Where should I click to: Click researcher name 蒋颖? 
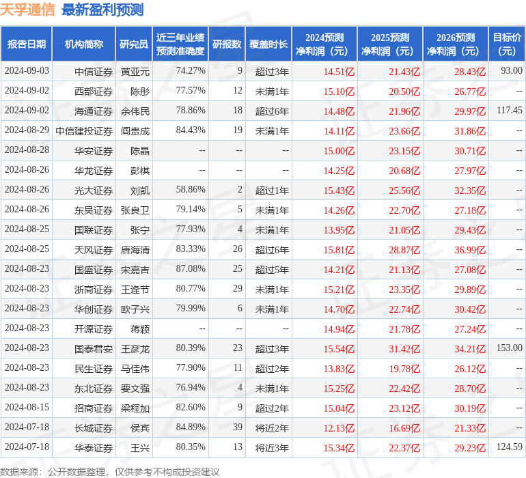140,328
